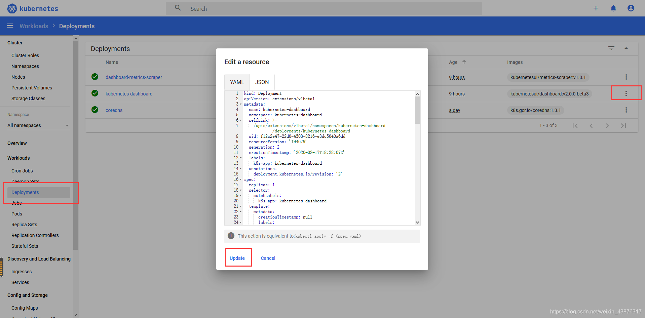
Task: Fold the annotations block at line 14
Action: 240,169
